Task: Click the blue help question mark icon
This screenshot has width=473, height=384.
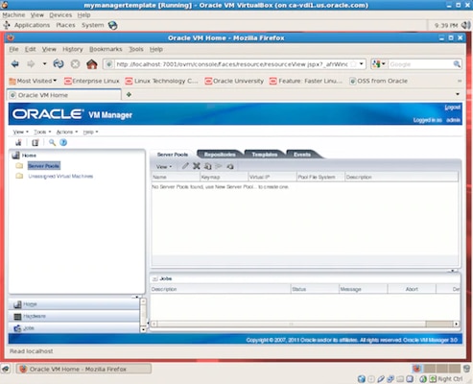Action: tap(63, 142)
